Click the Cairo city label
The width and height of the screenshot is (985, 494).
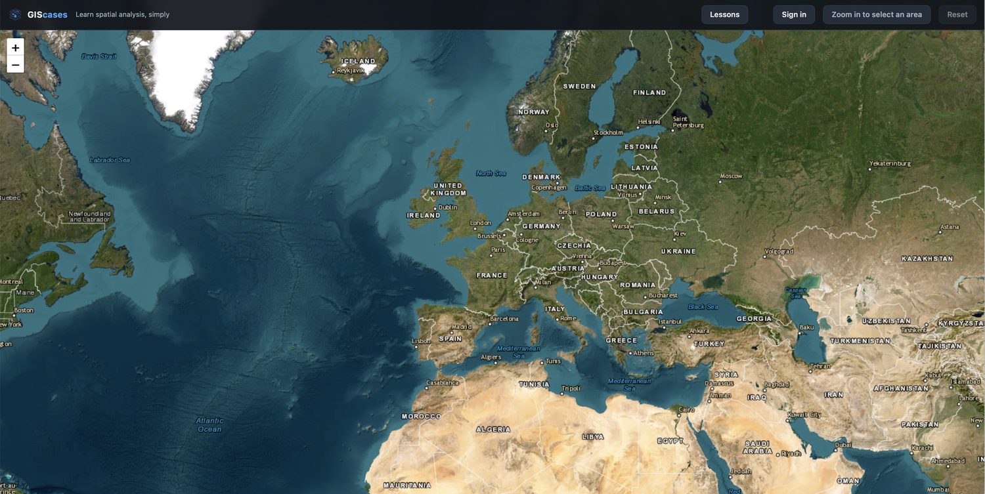click(687, 410)
